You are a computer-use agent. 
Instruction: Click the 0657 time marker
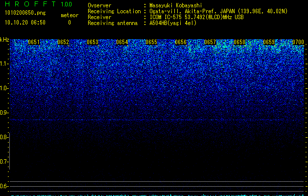(x=210, y=42)
